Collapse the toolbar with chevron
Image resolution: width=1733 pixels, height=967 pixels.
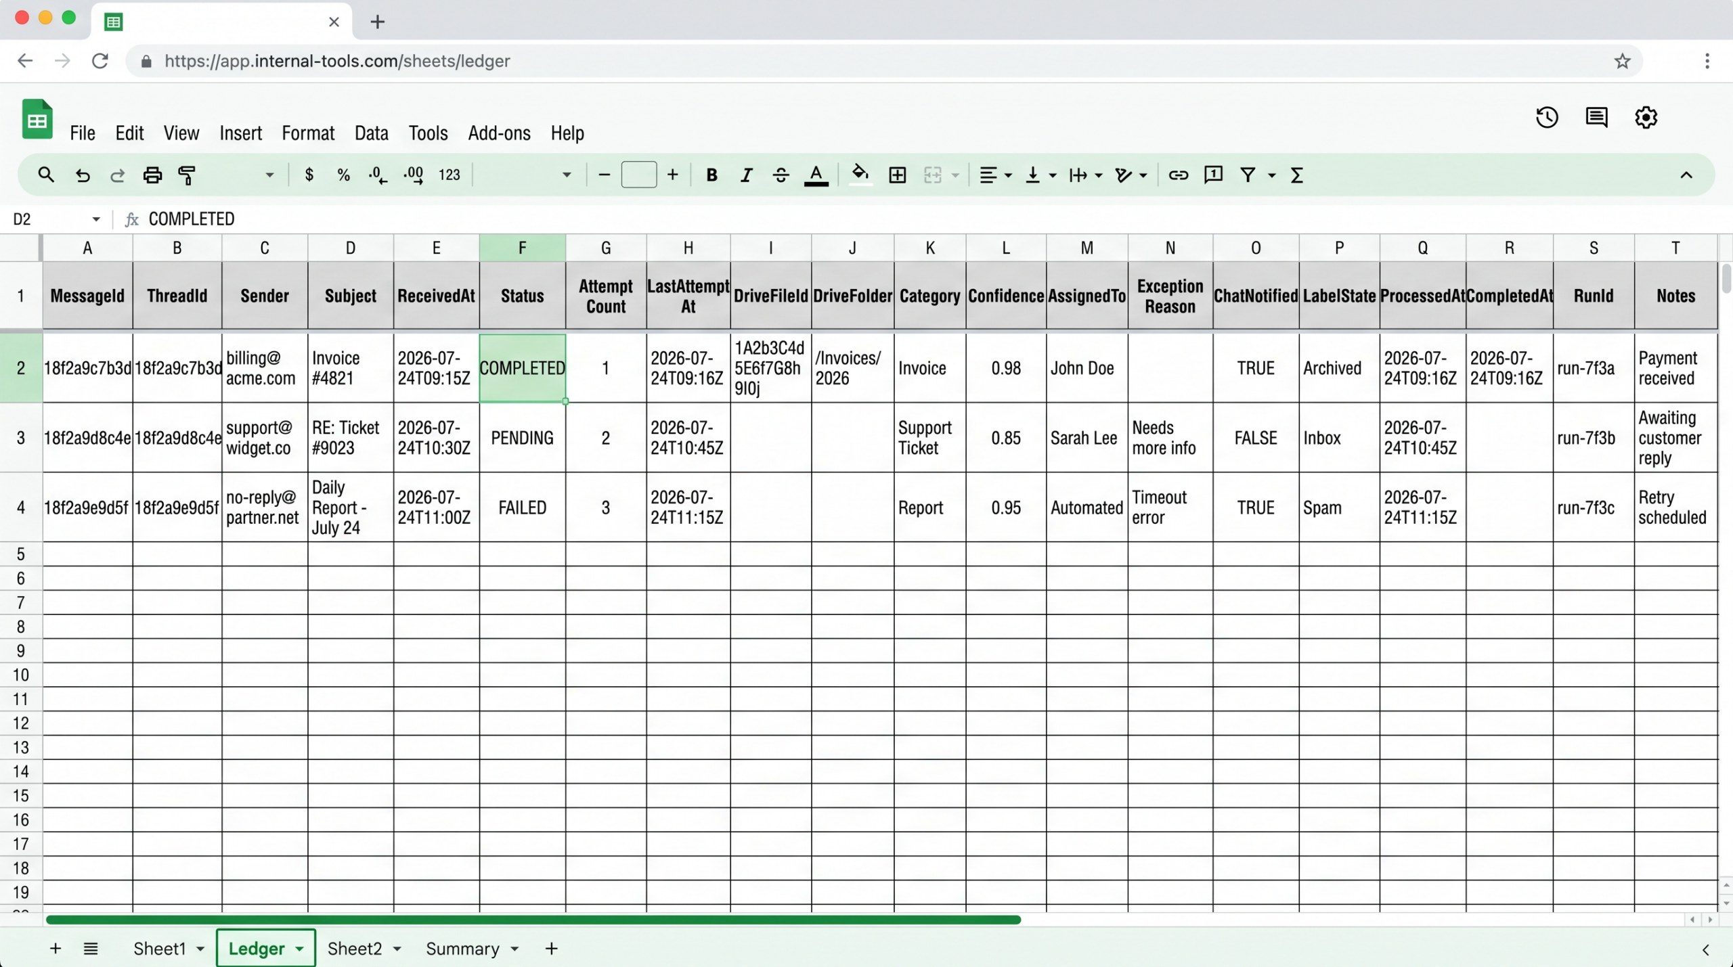(x=1686, y=175)
